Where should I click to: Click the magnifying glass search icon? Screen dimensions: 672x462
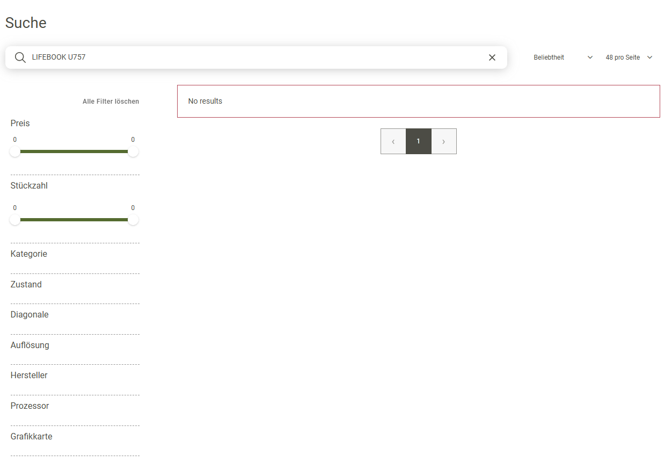[x=20, y=57]
